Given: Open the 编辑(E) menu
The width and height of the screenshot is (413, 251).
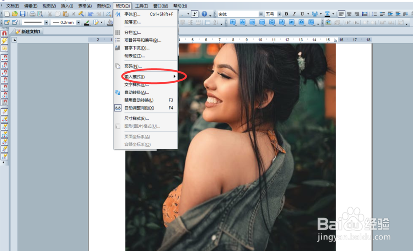Looking at the screenshot, I should click(x=30, y=6).
